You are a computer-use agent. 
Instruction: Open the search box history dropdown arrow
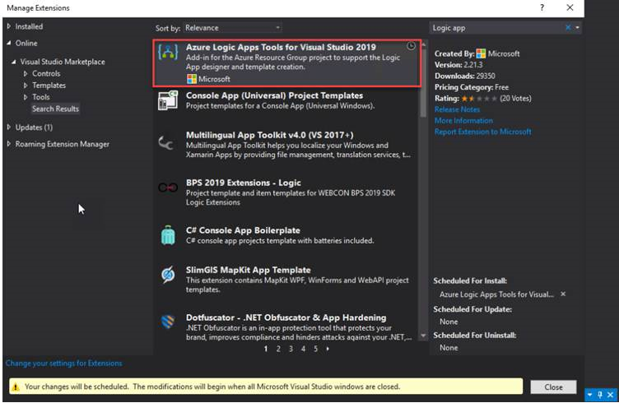point(577,27)
